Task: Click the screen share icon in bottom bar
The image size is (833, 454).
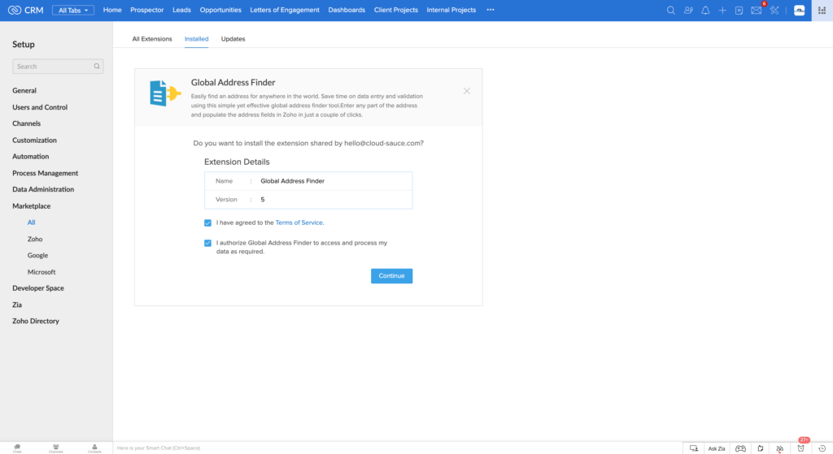Action: (x=694, y=448)
